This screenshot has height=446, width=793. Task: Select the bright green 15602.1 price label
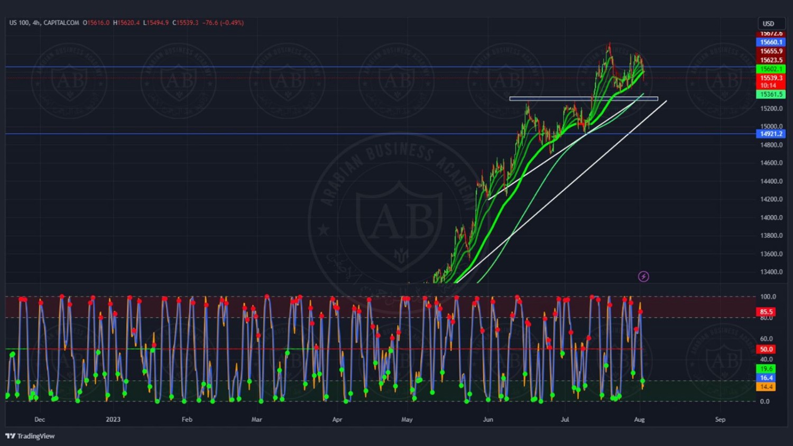click(x=771, y=69)
